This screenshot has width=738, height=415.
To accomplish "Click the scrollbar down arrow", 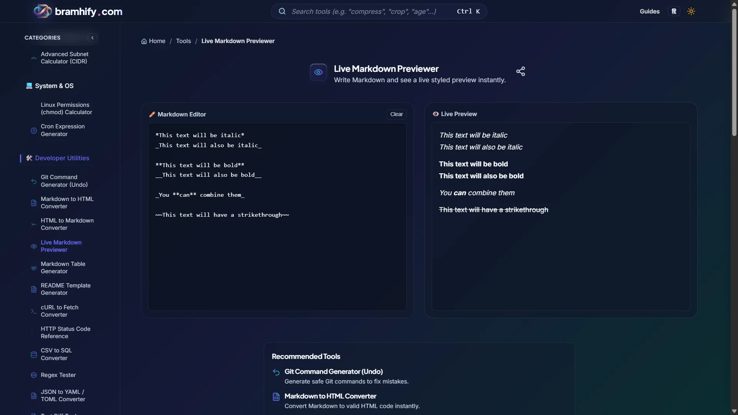I will point(734,411).
